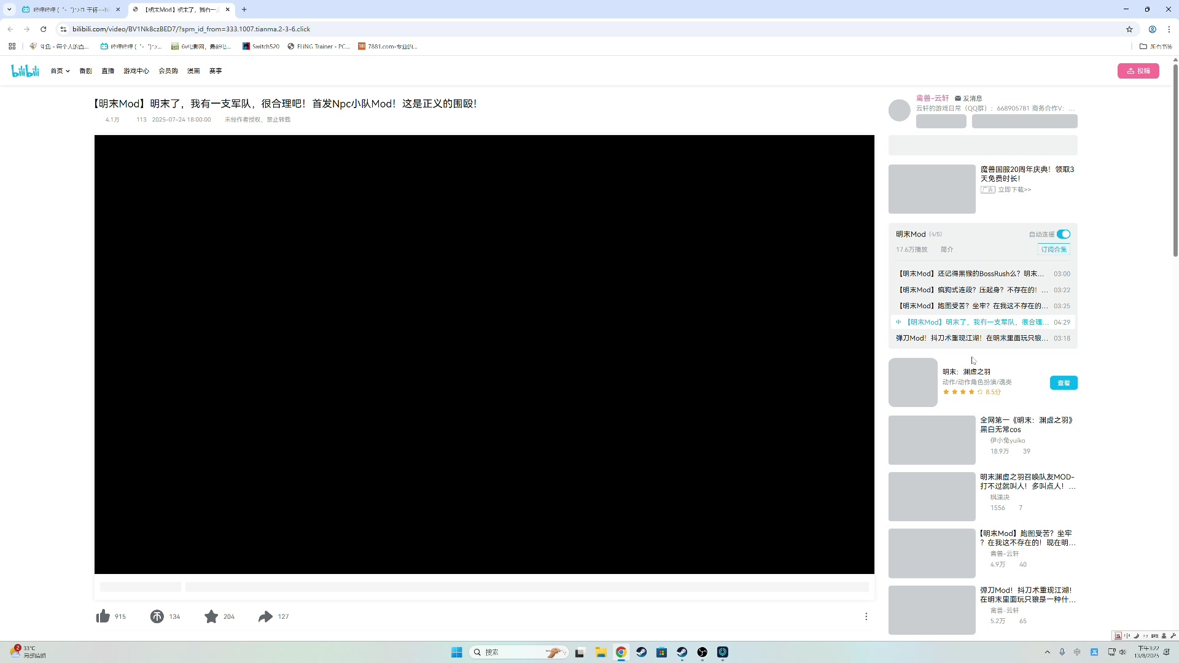The height and width of the screenshot is (663, 1179).
Task: Click the Windows taskbar search box
Action: point(519,652)
